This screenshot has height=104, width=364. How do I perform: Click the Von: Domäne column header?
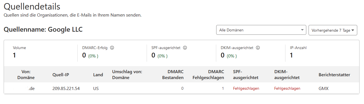26,75
